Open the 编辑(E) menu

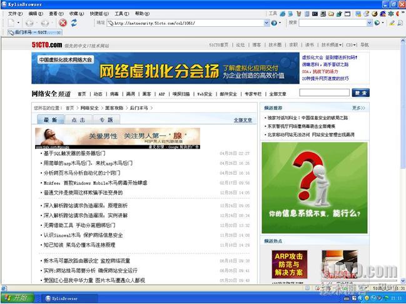[36, 14]
